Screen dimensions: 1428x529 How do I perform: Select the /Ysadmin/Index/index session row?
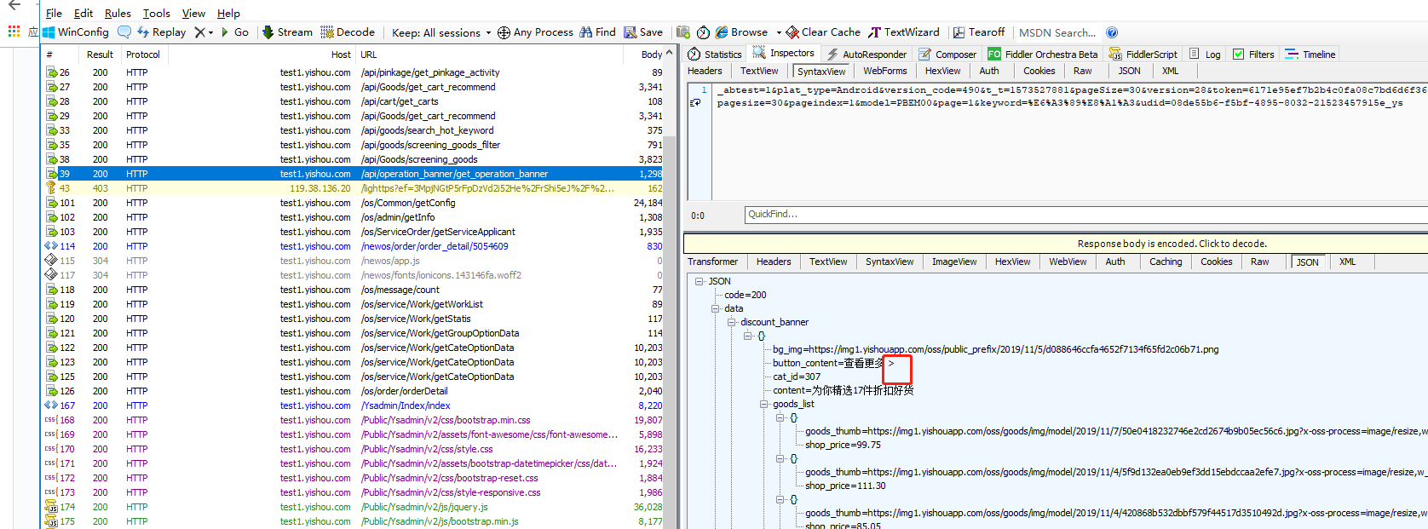click(354, 405)
